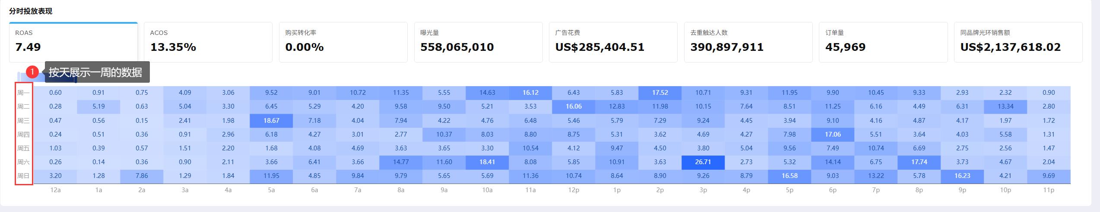Switch to the ACOS metric card

coord(208,42)
